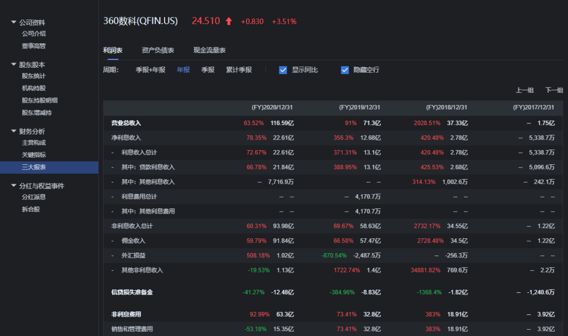
Task: Select 其中：其他利息收入 row label
Action: [148, 182]
